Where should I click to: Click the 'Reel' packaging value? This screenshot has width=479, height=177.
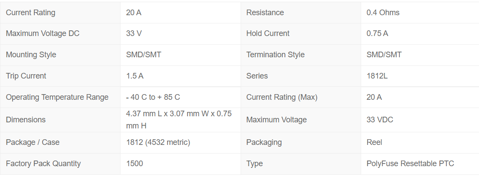click(375, 142)
